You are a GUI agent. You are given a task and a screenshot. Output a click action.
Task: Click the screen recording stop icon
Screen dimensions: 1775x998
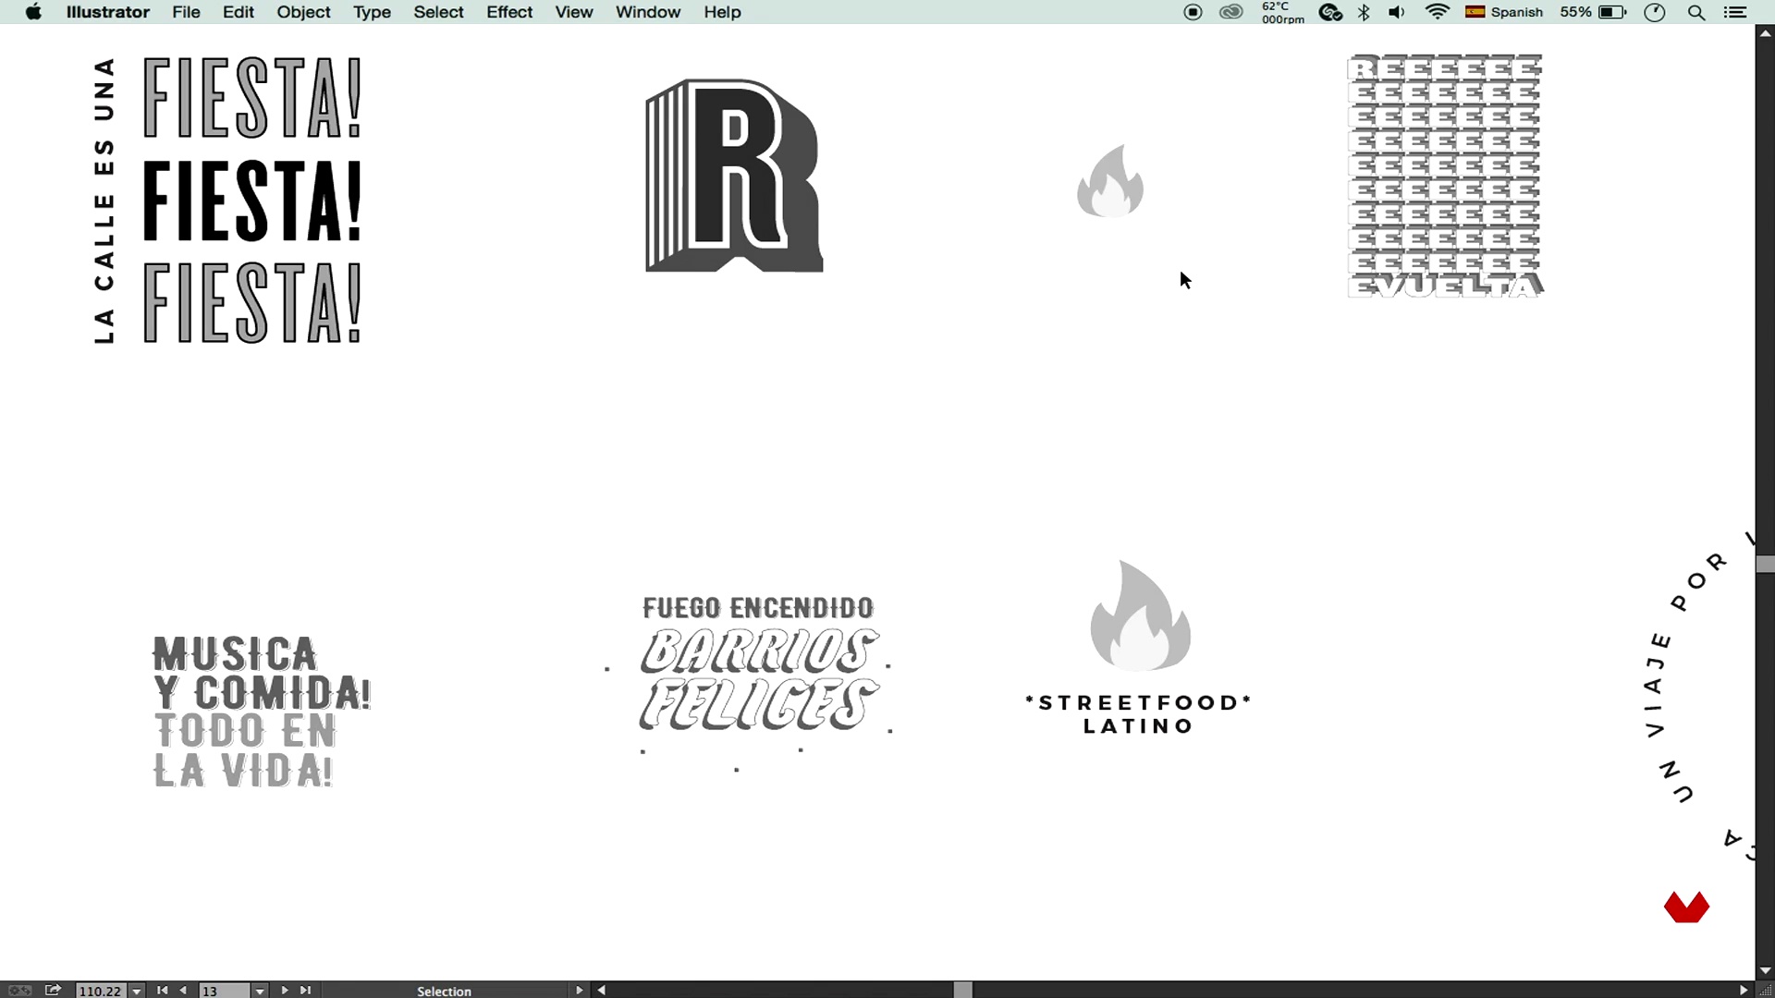pyautogui.click(x=1193, y=12)
